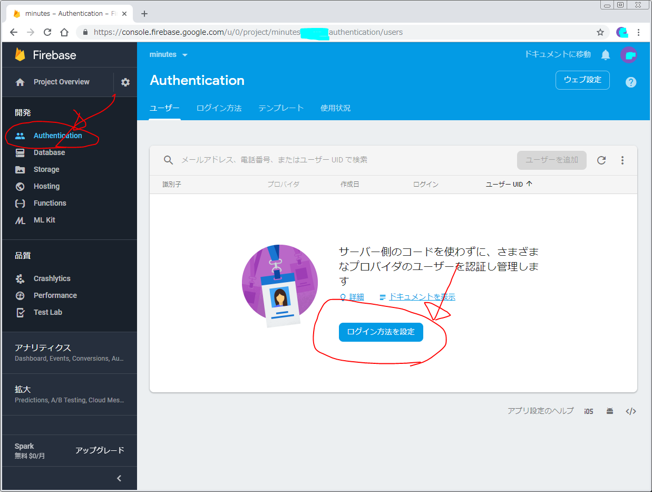The width and height of the screenshot is (652, 492).
Task: Collapse the sidebar navigation chevron
Action: [119, 478]
